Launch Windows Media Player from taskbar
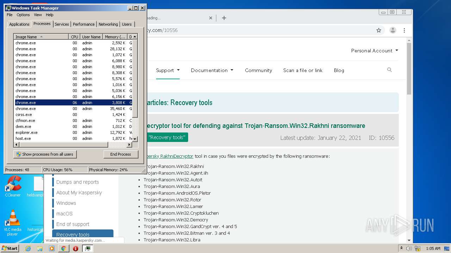This screenshot has height=253, width=451. pyautogui.click(x=52, y=248)
